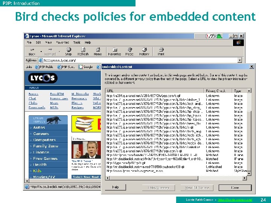The width and height of the screenshot is (271, 203).
Task: Click the Privacy Check column header
Action: (218, 91)
